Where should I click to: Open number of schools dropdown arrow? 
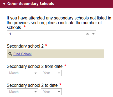(x=93, y=34)
